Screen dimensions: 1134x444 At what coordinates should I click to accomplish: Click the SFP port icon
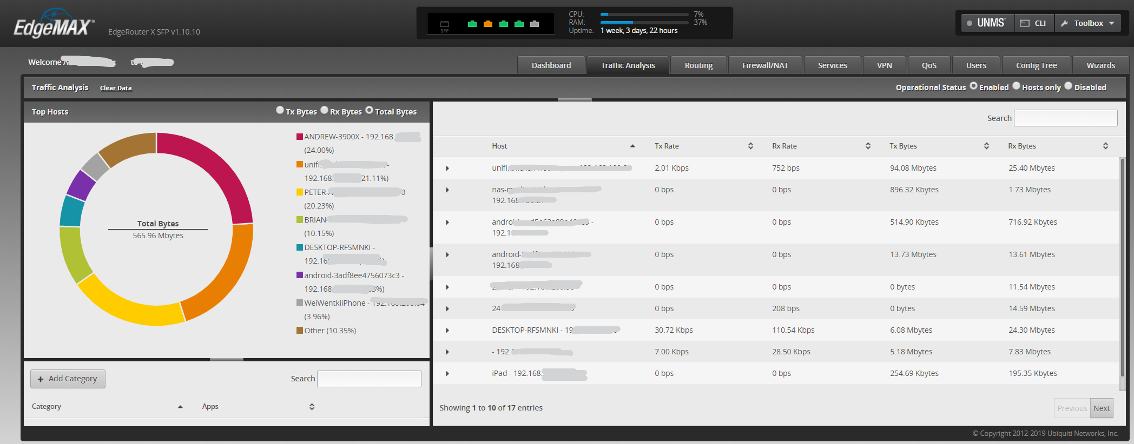click(445, 24)
